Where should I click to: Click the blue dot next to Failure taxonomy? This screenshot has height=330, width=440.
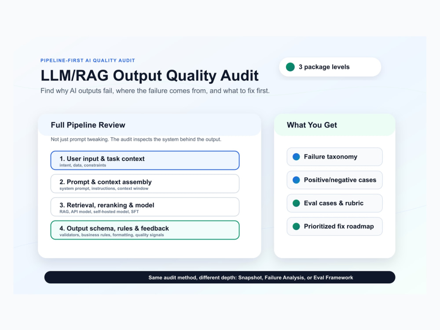[296, 157]
